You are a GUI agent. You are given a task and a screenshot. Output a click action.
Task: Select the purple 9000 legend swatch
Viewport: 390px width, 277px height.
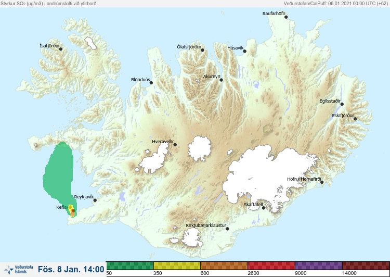pyautogui.click(x=319, y=266)
